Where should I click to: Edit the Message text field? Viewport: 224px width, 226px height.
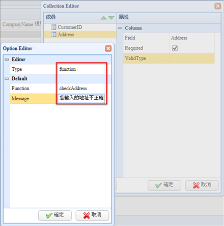(81, 98)
